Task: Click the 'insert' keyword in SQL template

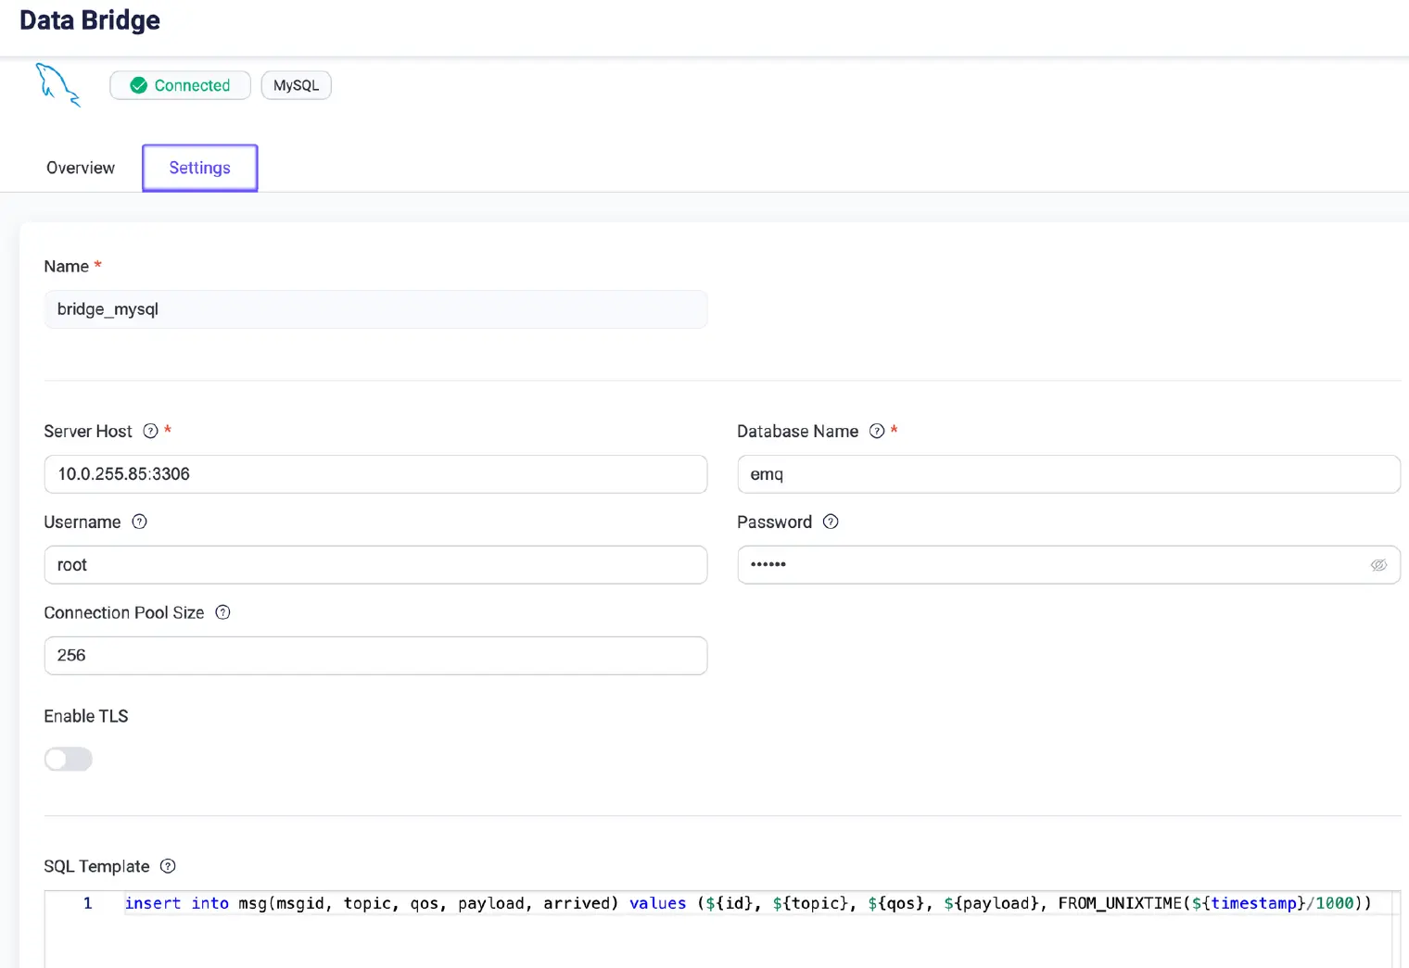Action: [x=153, y=903]
